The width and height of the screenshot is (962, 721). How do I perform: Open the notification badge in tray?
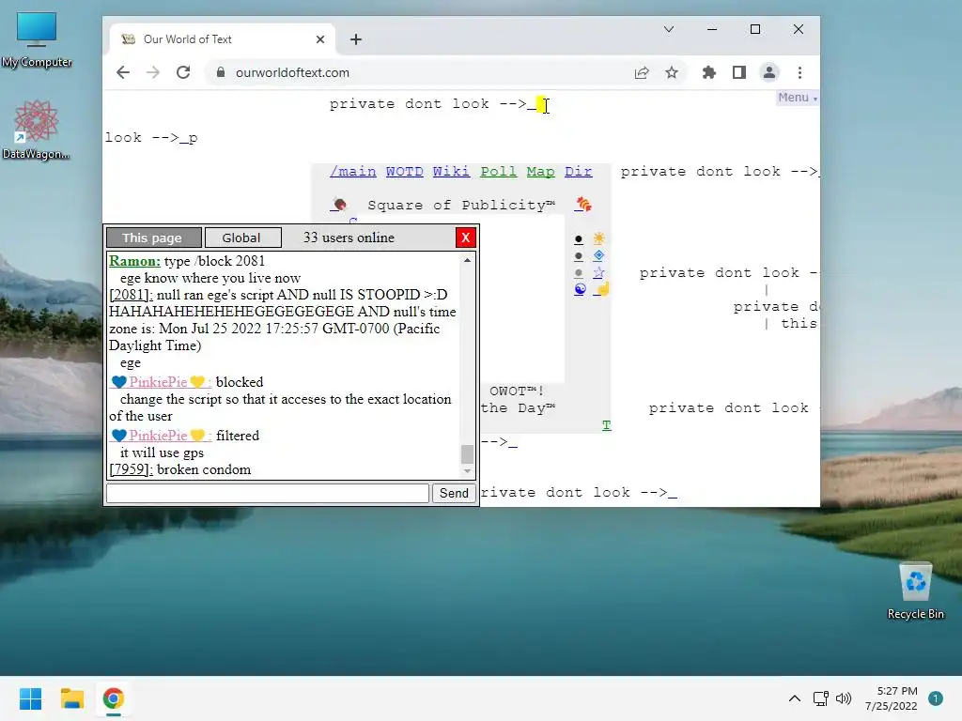936,698
